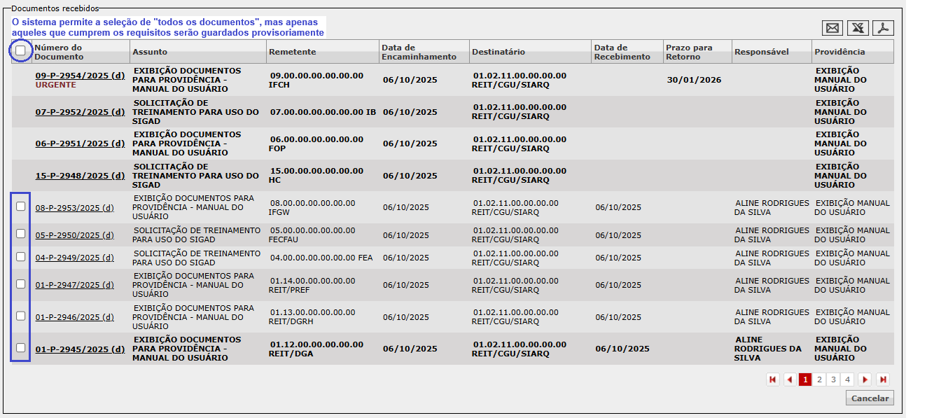Screen dimensions: 934x418
Task: Click the envelope email icon
Action: (x=832, y=28)
